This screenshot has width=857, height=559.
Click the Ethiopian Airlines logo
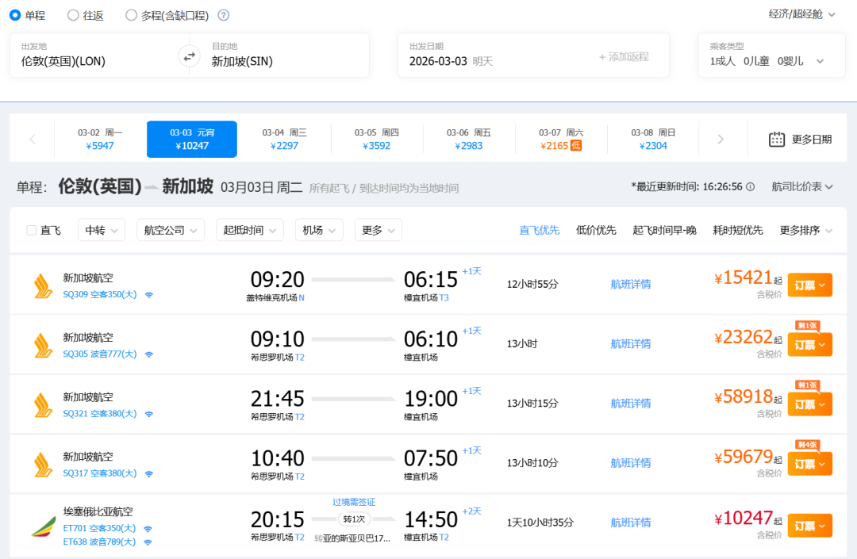(x=43, y=525)
